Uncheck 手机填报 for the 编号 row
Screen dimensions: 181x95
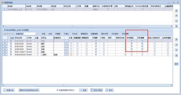(131, 44)
